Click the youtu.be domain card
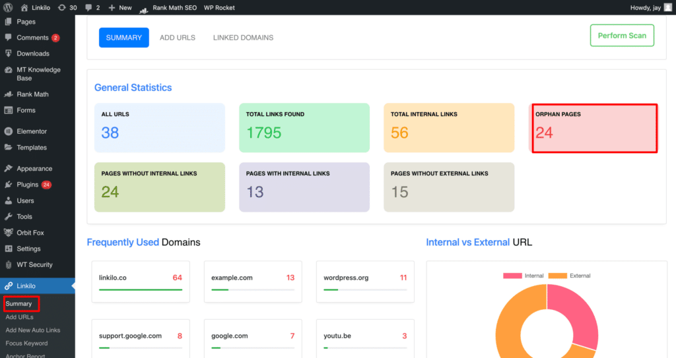The image size is (676, 358). [x=365, y=339]
